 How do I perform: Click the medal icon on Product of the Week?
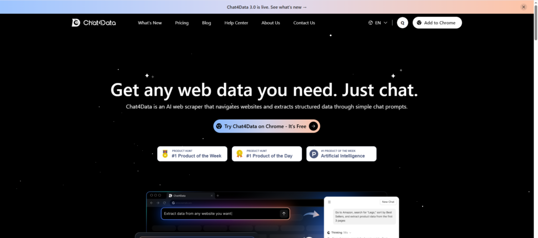165,154
